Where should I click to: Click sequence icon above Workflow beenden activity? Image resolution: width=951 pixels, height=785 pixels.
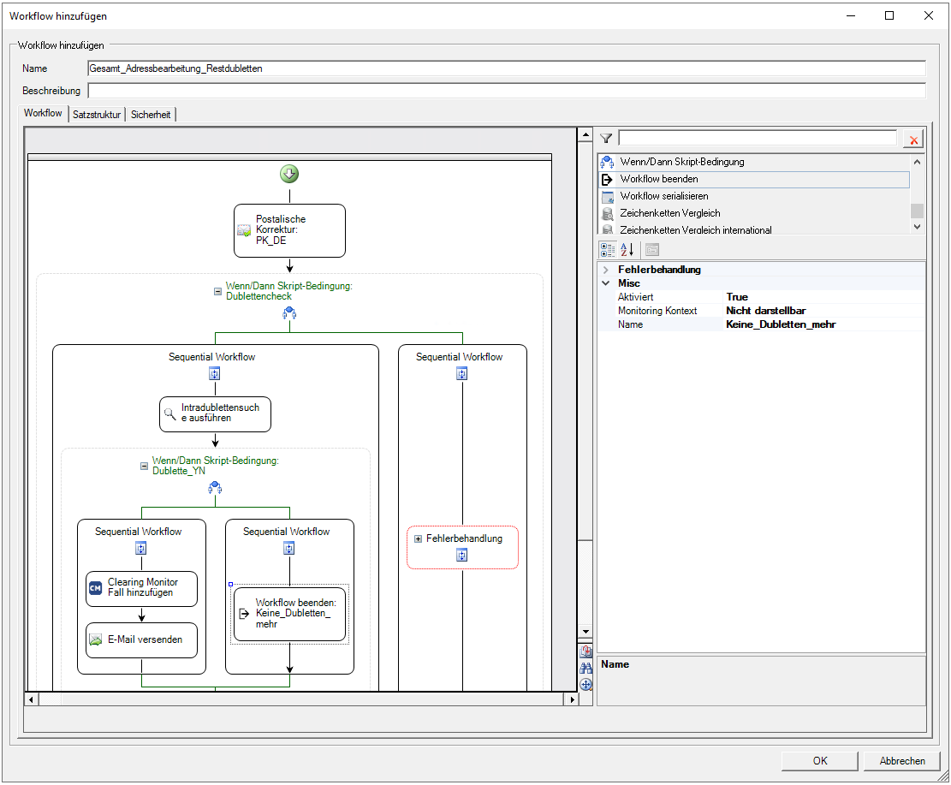[288, 549]
